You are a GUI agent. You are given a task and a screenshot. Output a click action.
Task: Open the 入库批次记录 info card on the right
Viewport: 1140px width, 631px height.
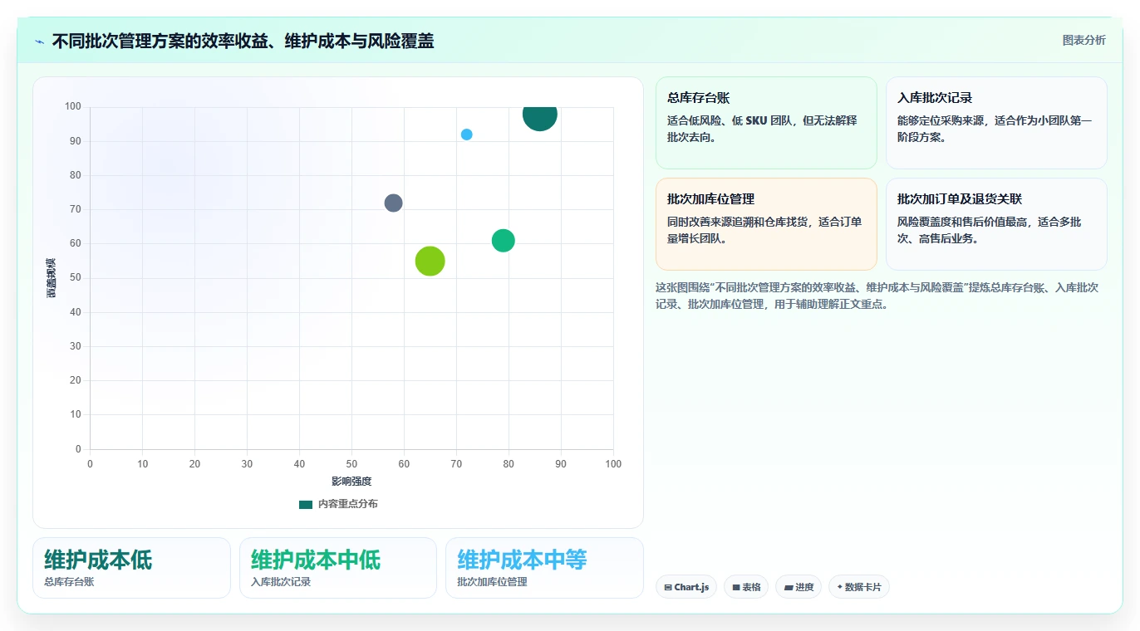(996, 123)
